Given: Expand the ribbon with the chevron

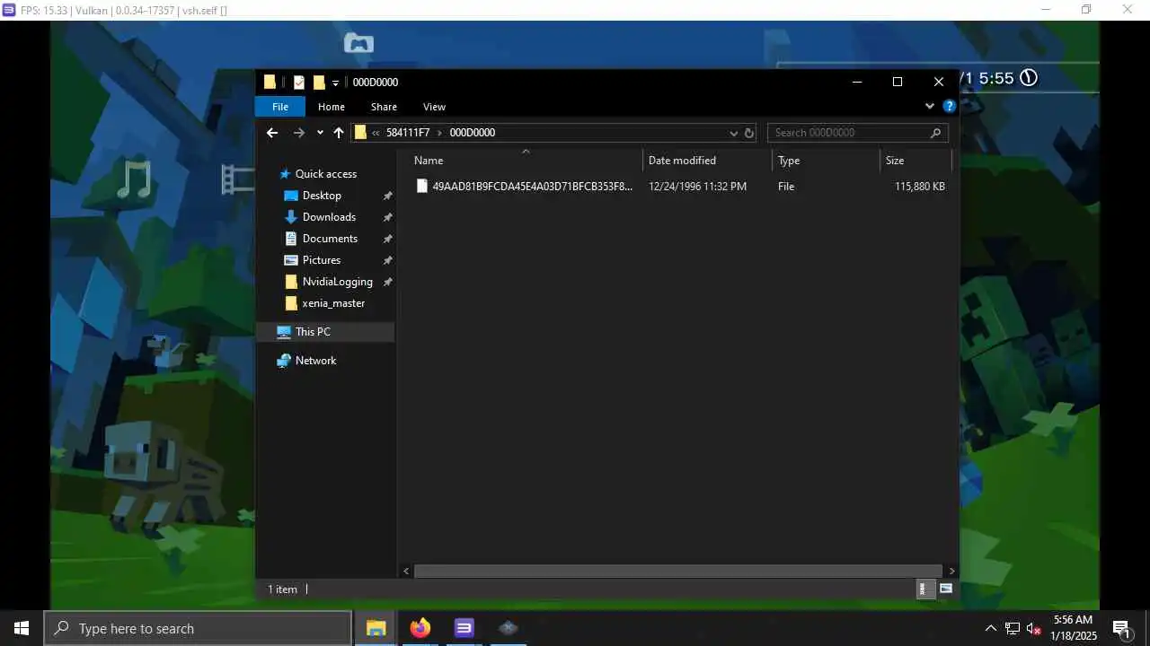Looking at the screenshot, I should (x=930, y=106).
